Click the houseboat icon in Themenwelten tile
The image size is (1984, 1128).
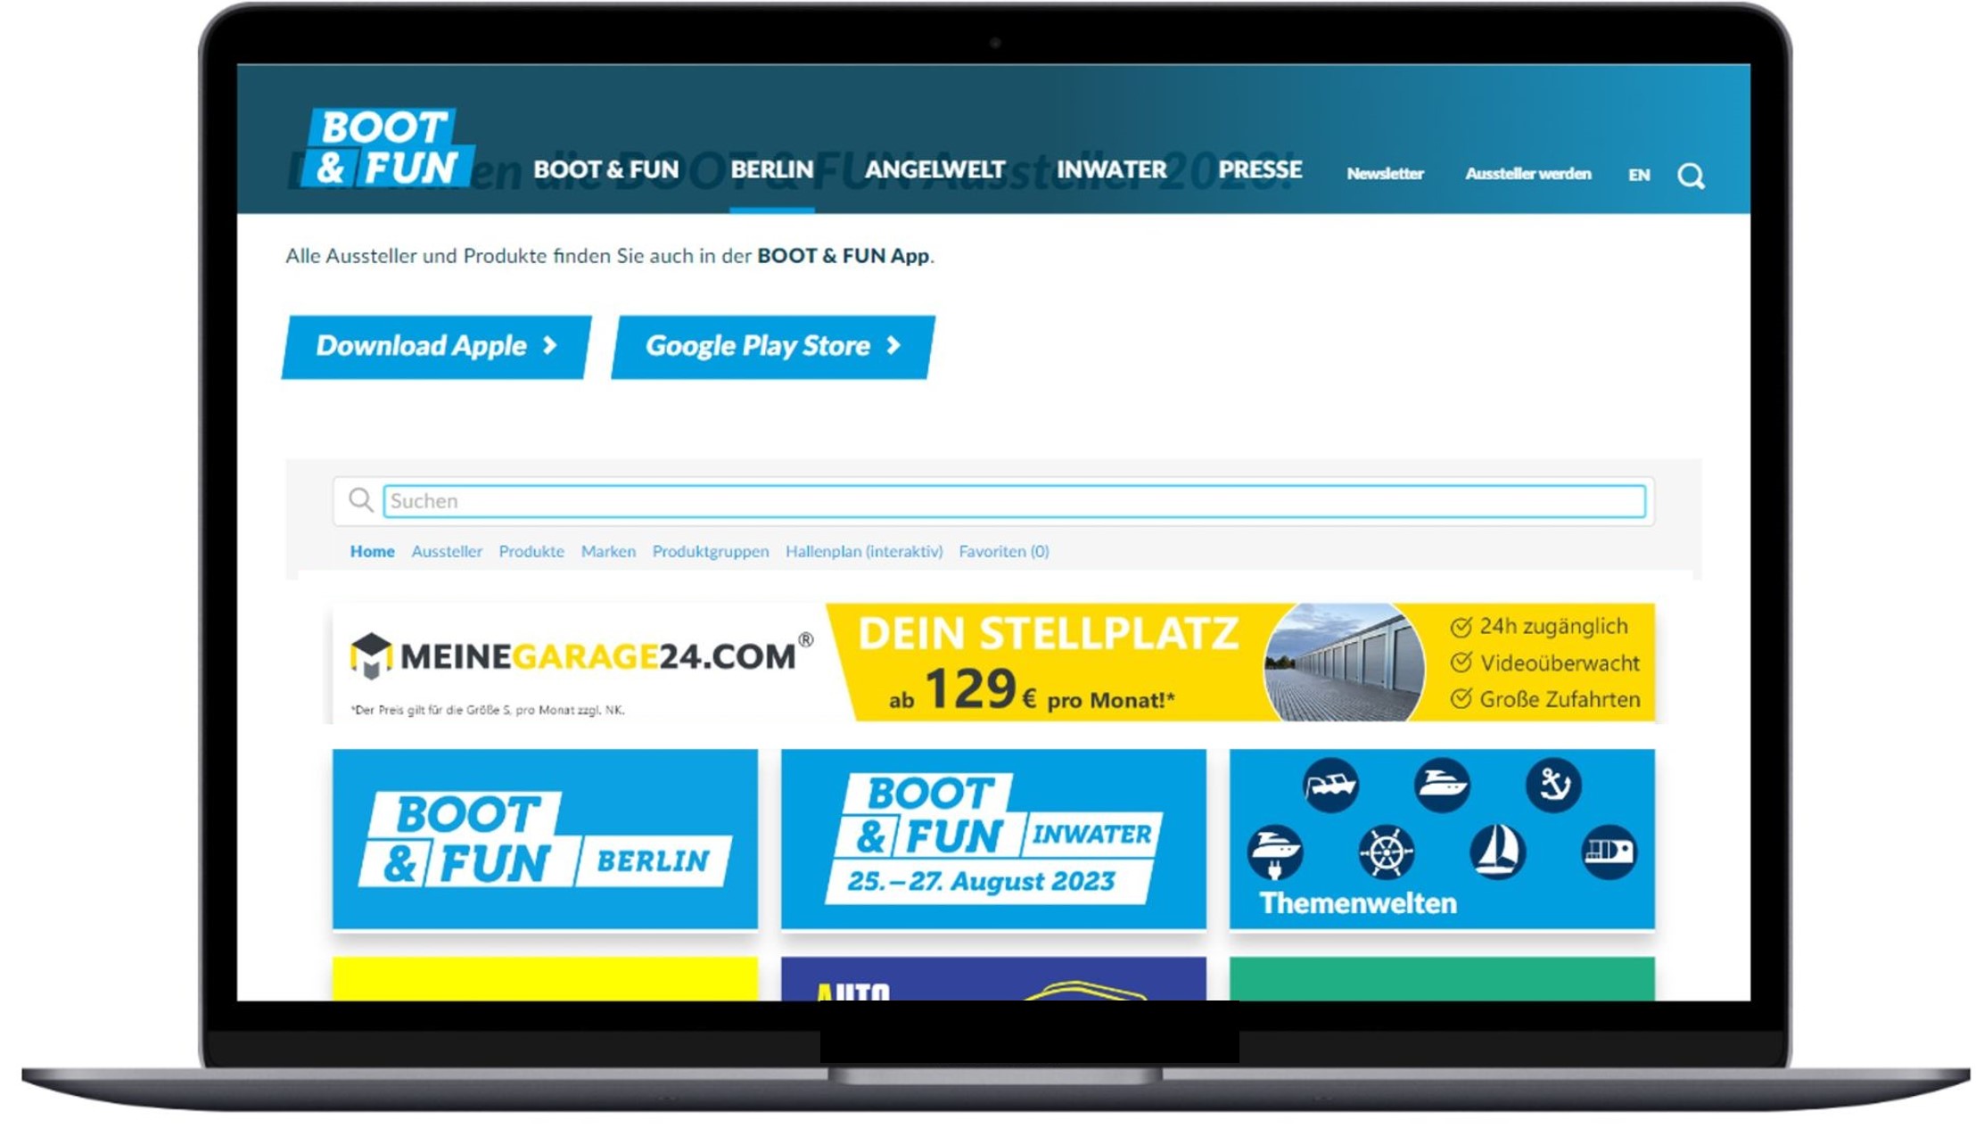coord(1609,852)
